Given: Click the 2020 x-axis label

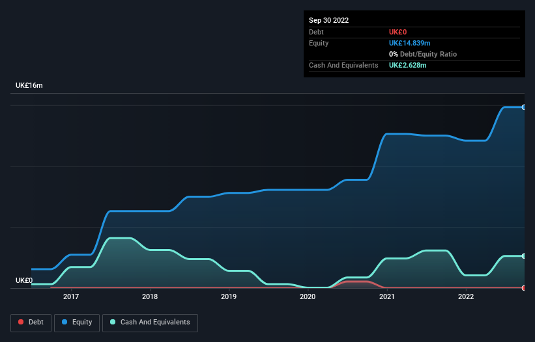Looking at the screenshot, I should pos(308,296).
